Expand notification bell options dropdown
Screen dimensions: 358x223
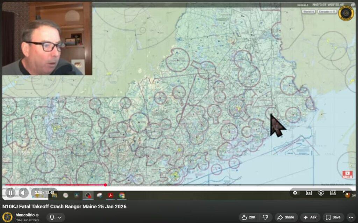pyautogui.click(x=56, y=217)
